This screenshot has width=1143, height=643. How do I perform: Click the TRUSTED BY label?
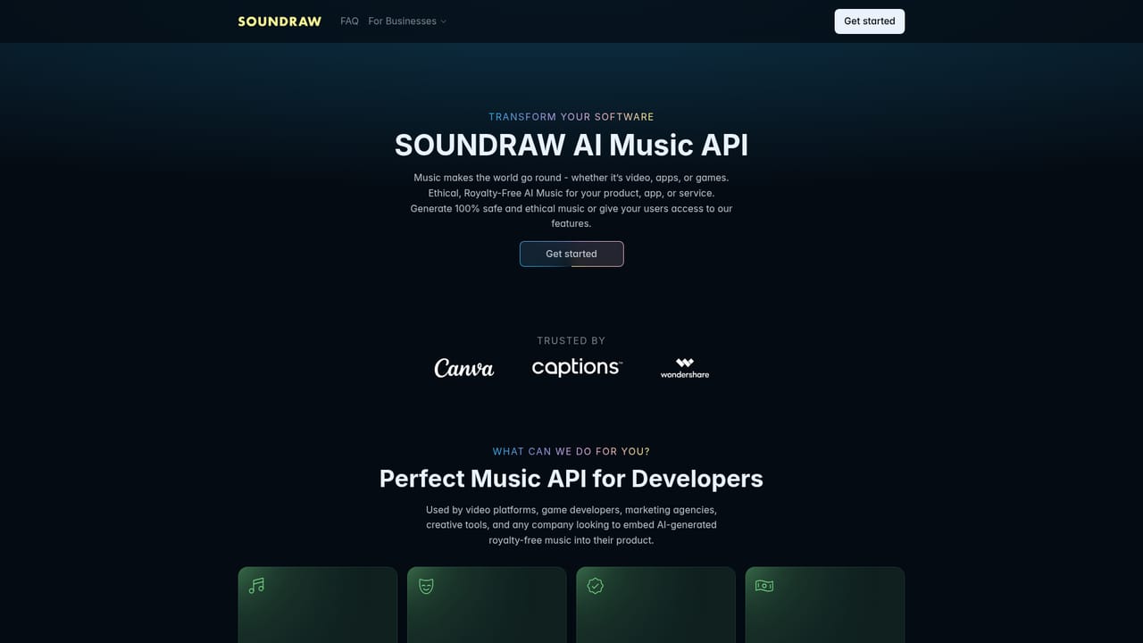(x=571, y=340)
